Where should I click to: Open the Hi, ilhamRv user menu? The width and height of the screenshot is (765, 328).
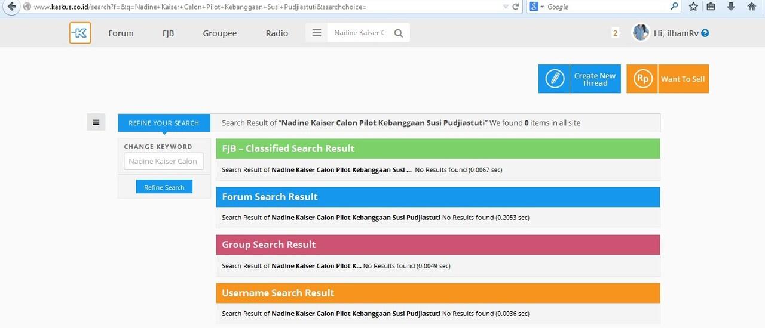[x=676, y=33]
